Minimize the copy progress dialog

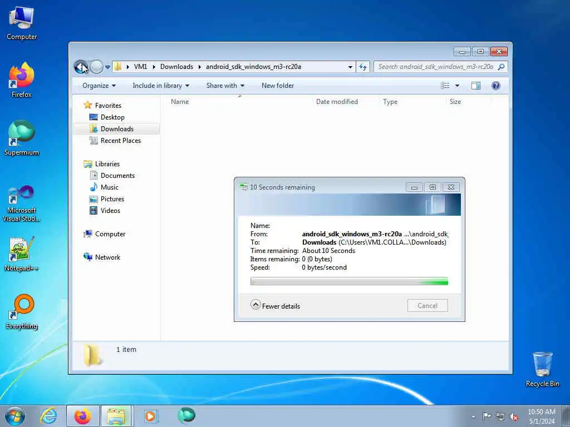414,187
